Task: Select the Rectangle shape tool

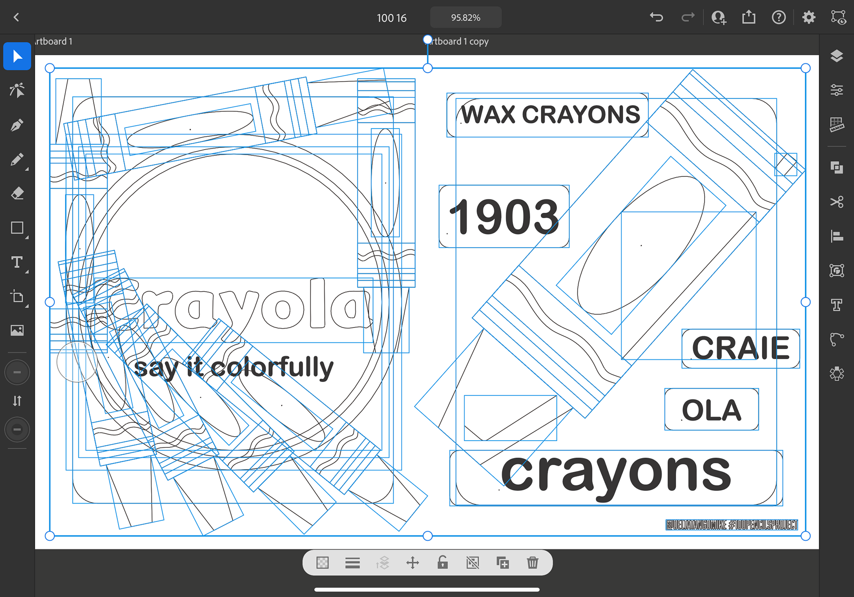Action: [x=17, y=228]
